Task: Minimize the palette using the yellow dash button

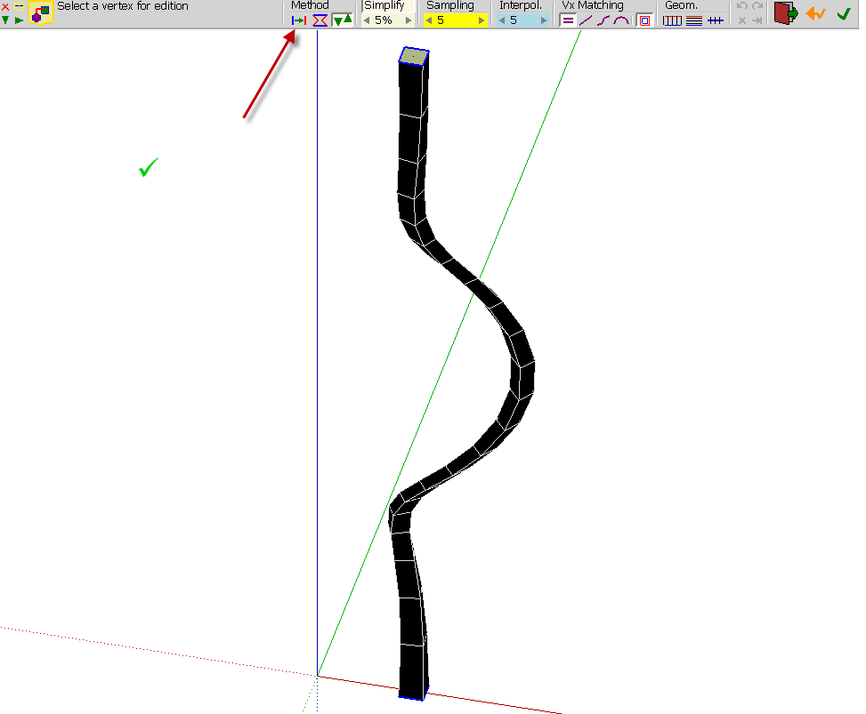Action: tap(19, 6)
